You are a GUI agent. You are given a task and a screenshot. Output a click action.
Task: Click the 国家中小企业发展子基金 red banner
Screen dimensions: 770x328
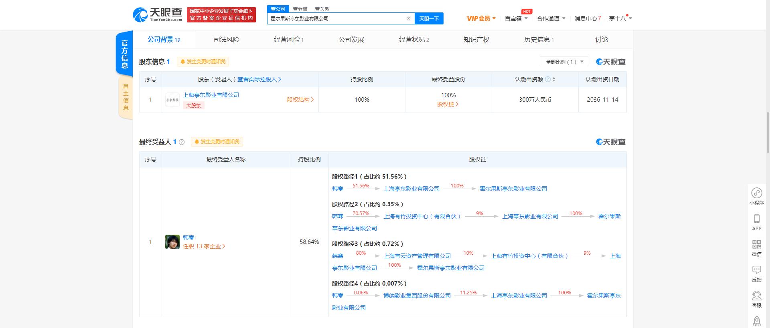(x=221, y=15)
